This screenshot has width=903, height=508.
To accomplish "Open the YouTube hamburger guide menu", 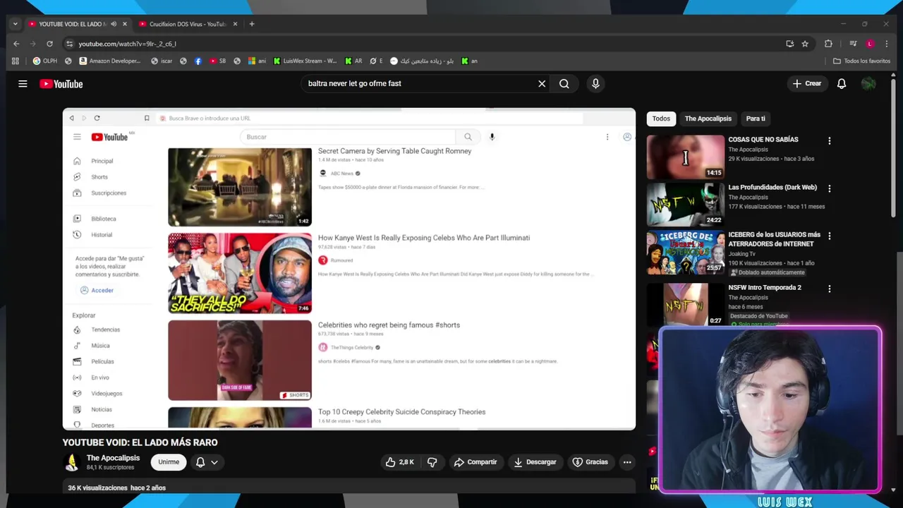I will click(23, 84).
